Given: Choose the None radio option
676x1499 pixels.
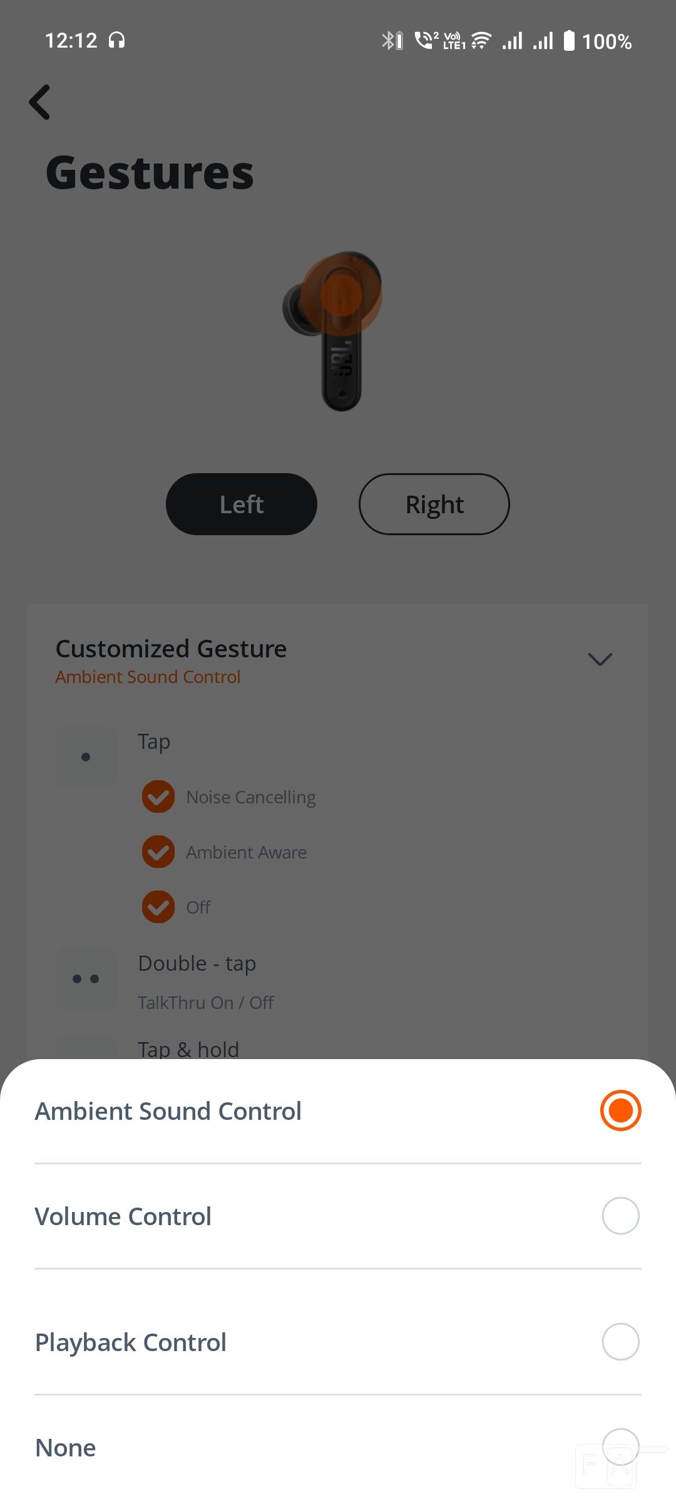Looking at the screenshot, I should click(620, 1447).
